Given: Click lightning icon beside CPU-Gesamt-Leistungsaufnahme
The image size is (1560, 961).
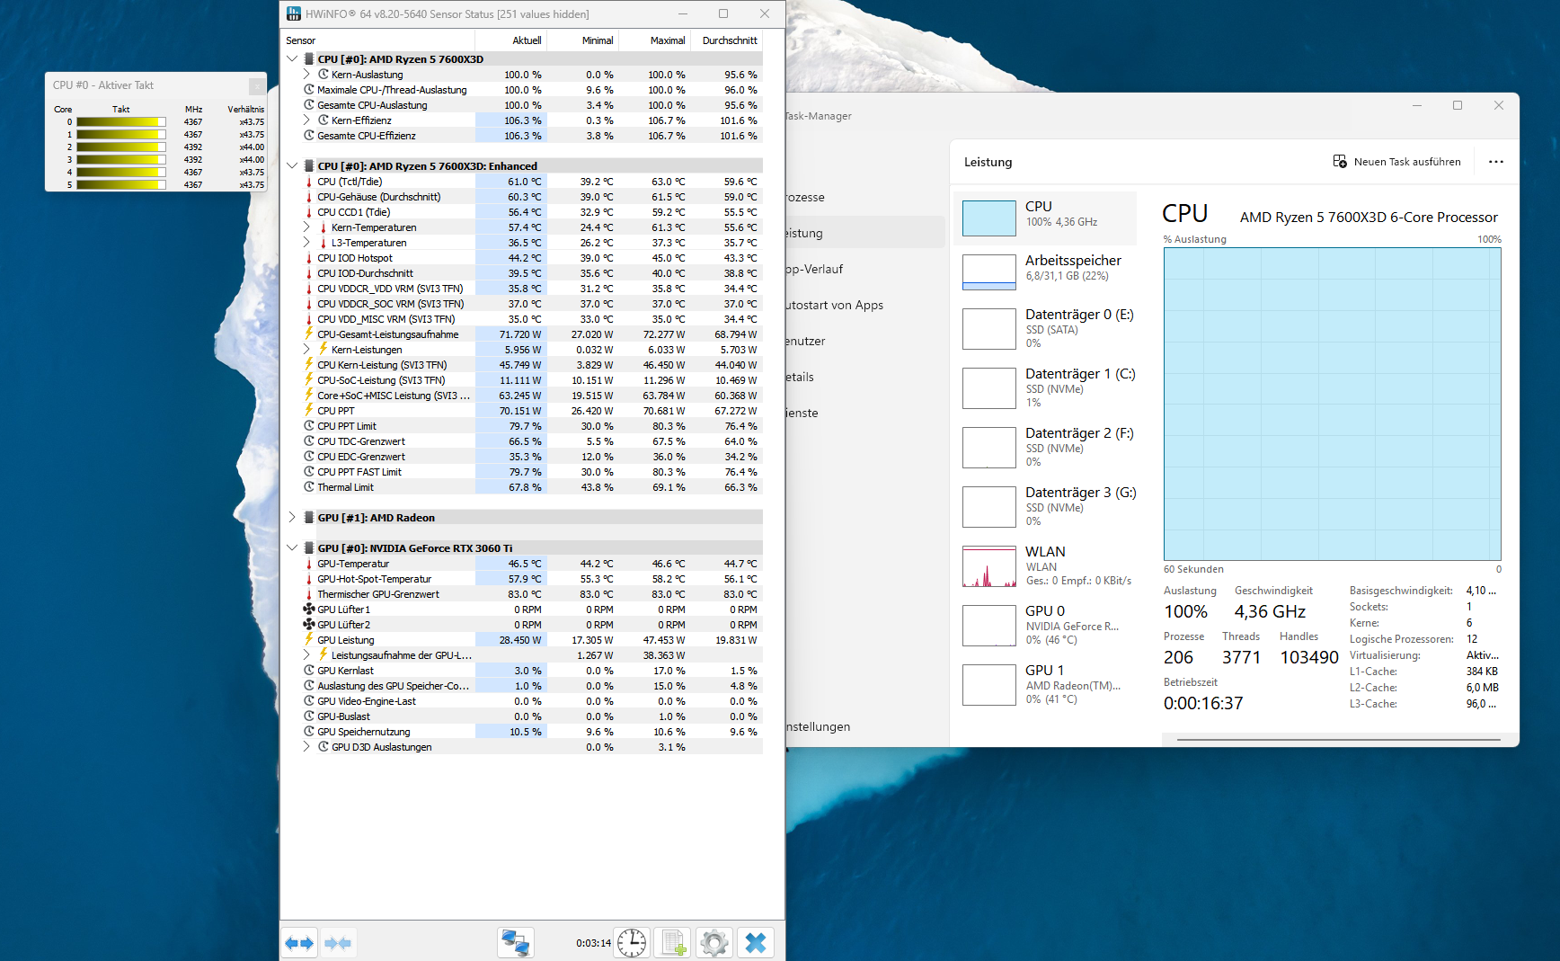Looking at the screenshot, I should coord(309,334).
